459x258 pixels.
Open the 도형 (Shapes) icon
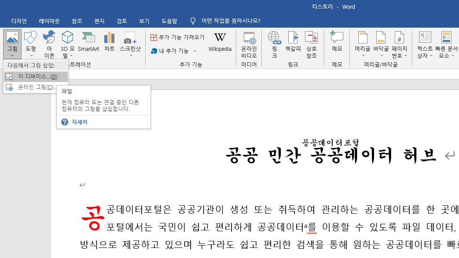point(31,37)
